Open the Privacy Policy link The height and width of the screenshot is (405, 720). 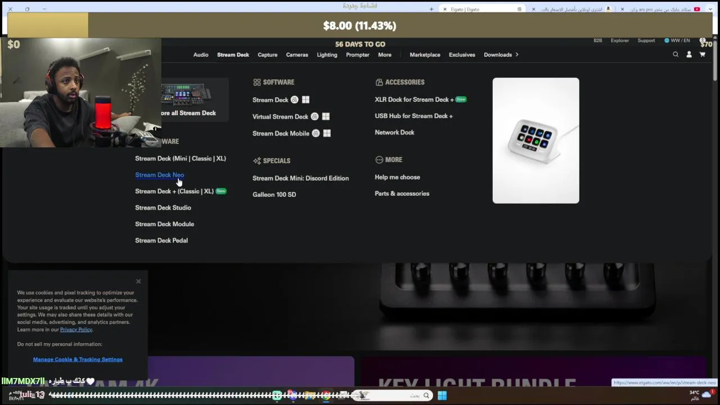click(x=76, y=330)
